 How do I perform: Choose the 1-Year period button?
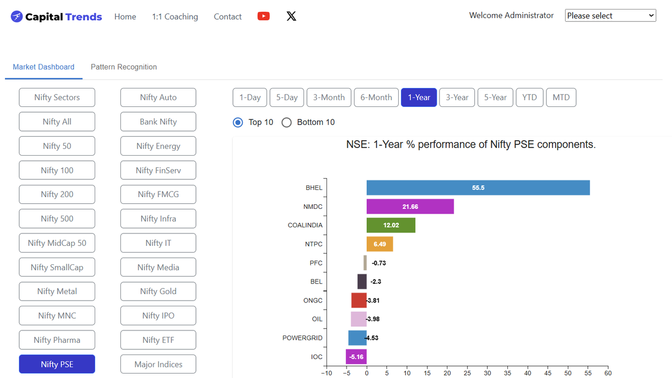click(419, 97)
